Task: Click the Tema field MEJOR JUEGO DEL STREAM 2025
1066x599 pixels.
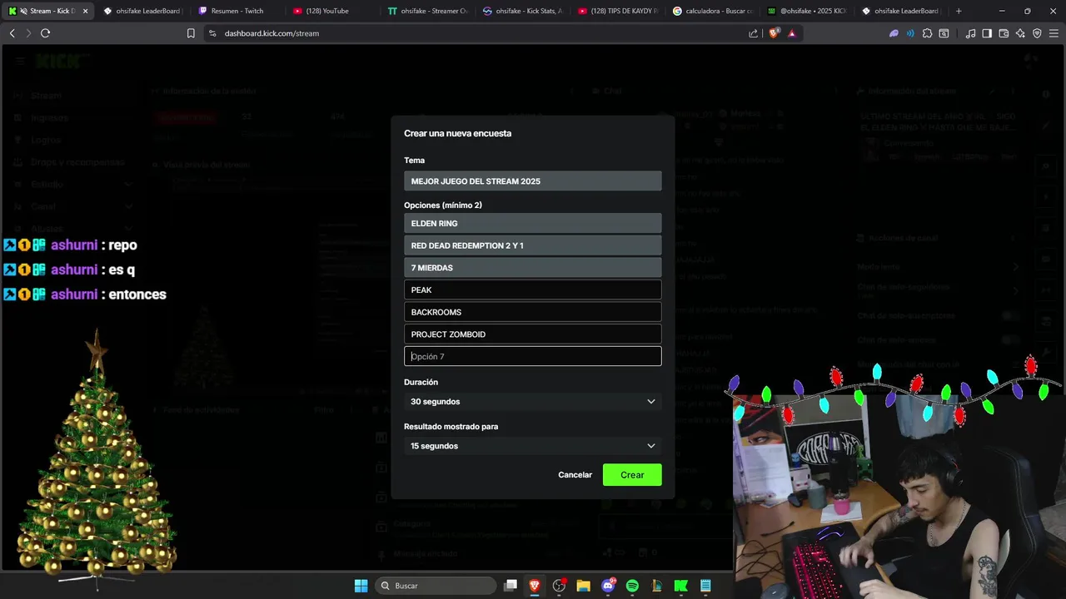Action: pos(533,181)
